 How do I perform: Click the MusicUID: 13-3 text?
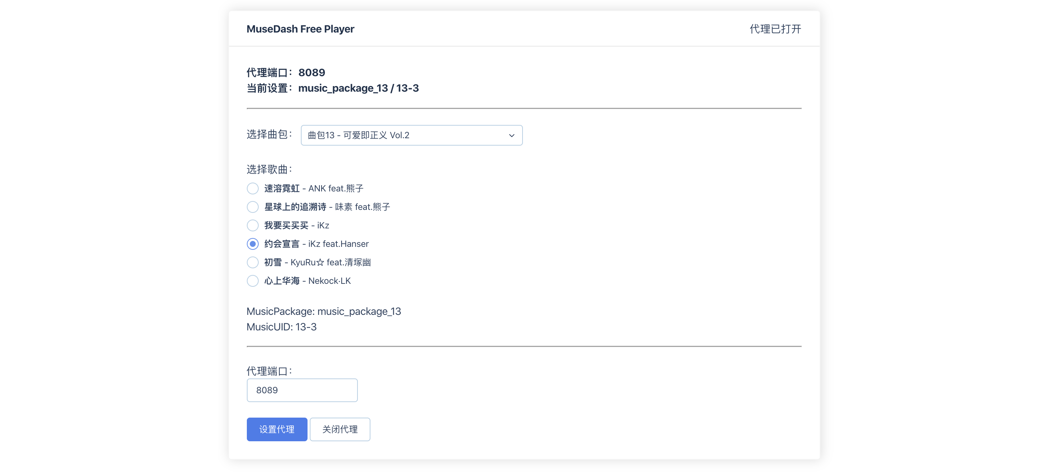[x=282, y=327]
